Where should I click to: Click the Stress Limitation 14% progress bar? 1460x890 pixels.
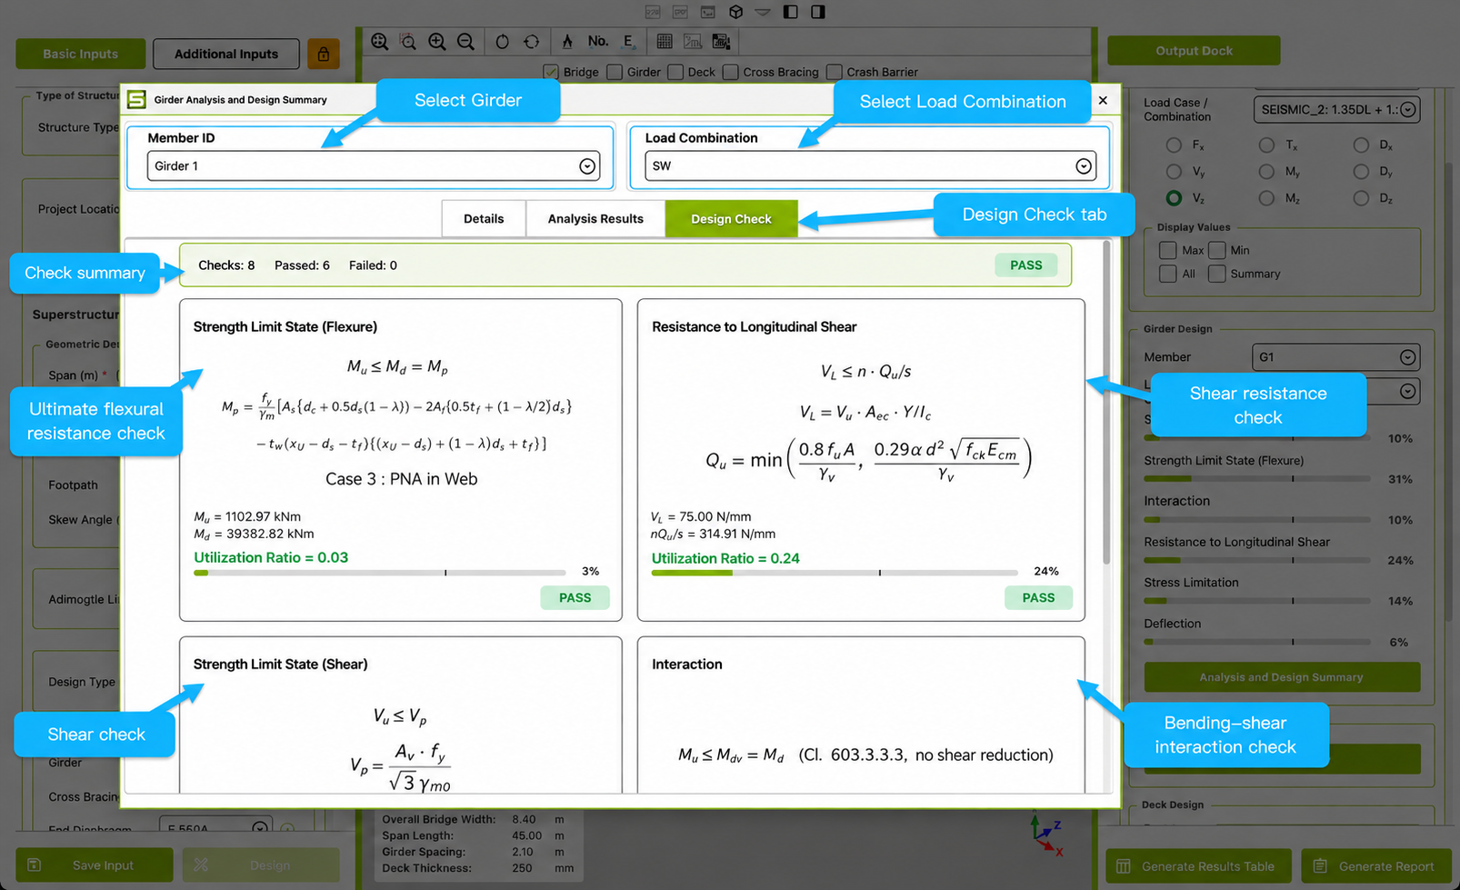click(x=1257, y=601)
